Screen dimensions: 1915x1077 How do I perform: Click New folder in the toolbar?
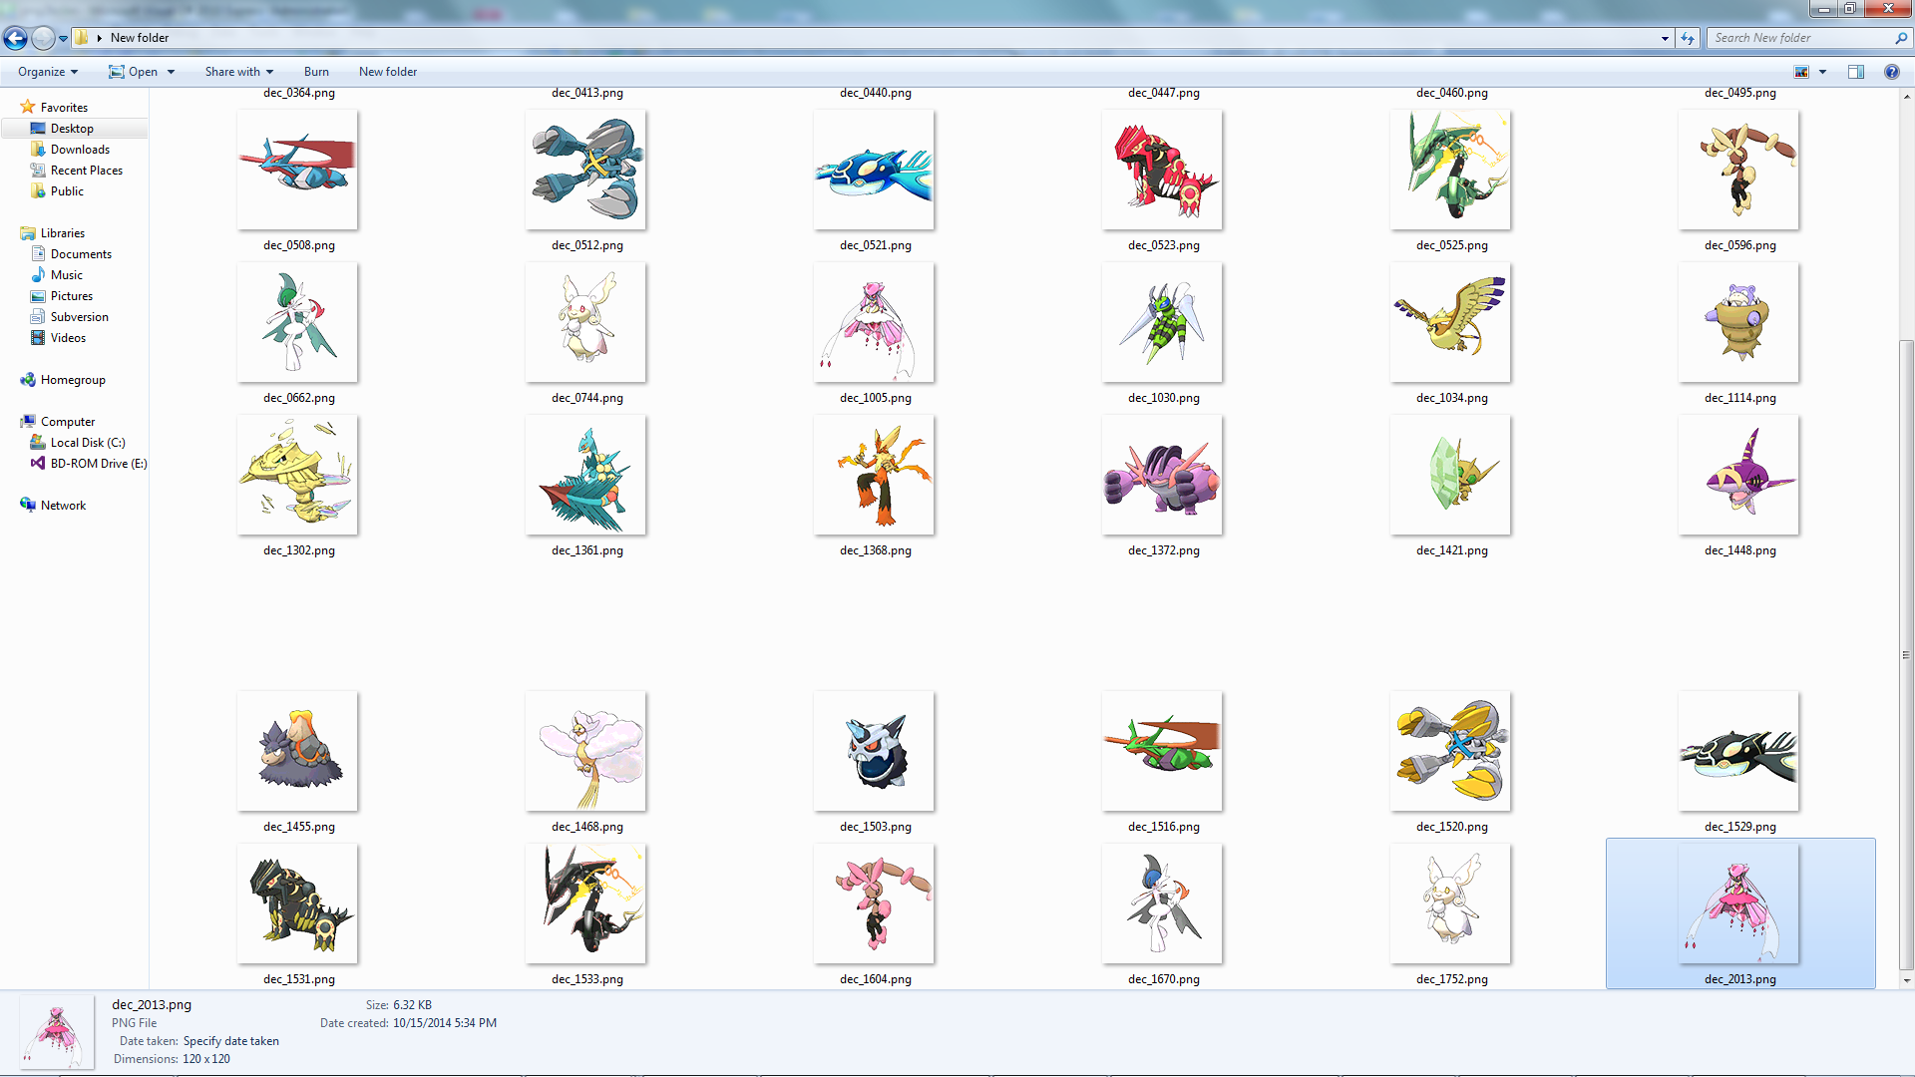[388, 72]
